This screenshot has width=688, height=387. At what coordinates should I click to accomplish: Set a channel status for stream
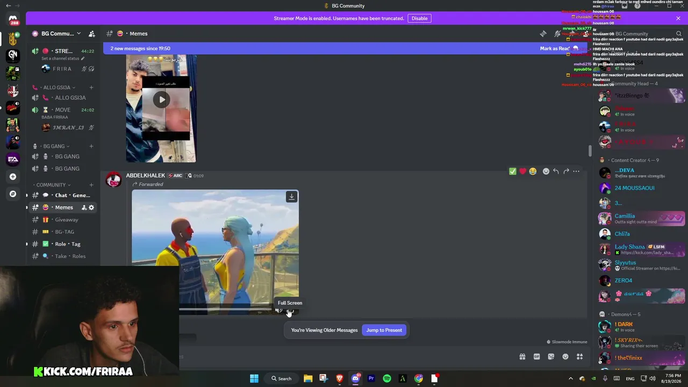(63, 59)
